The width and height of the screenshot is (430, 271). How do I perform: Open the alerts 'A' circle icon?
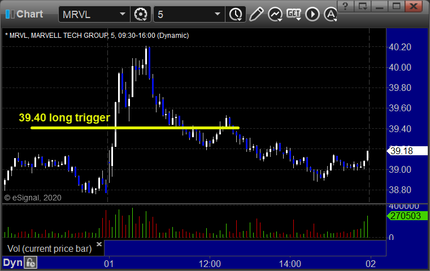coord(331,14)
